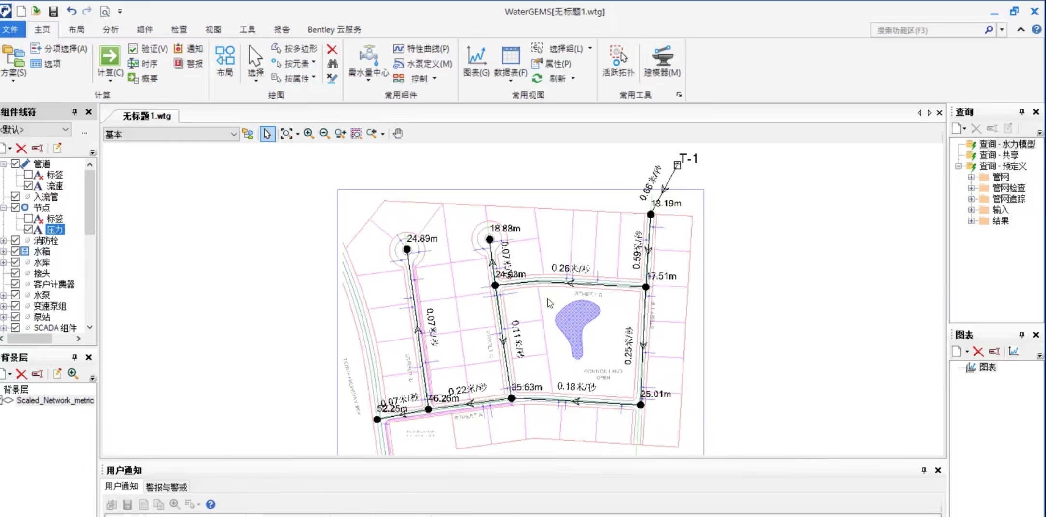Image resolution: width=1046 pixels, height=517 pixels.
Task: Select the pan hand tool
Action: 398,134
